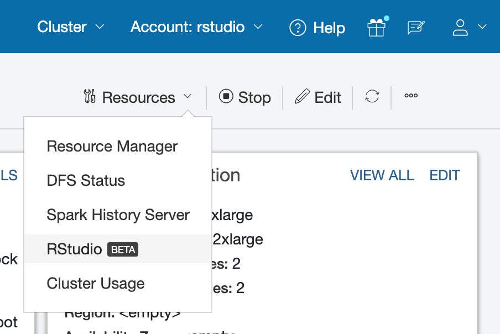Click the EDIT link in the panel
This screenshot has height=334, width=500.
coord(445,175)
